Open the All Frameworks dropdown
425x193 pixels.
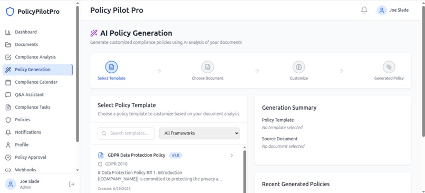coord(199,133)
